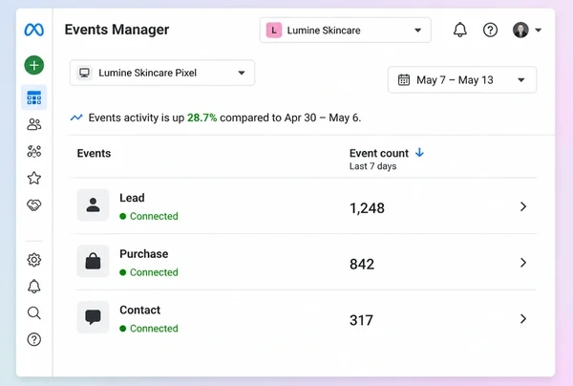
Task: Click the Contact count 317
Action: point(361,320)
